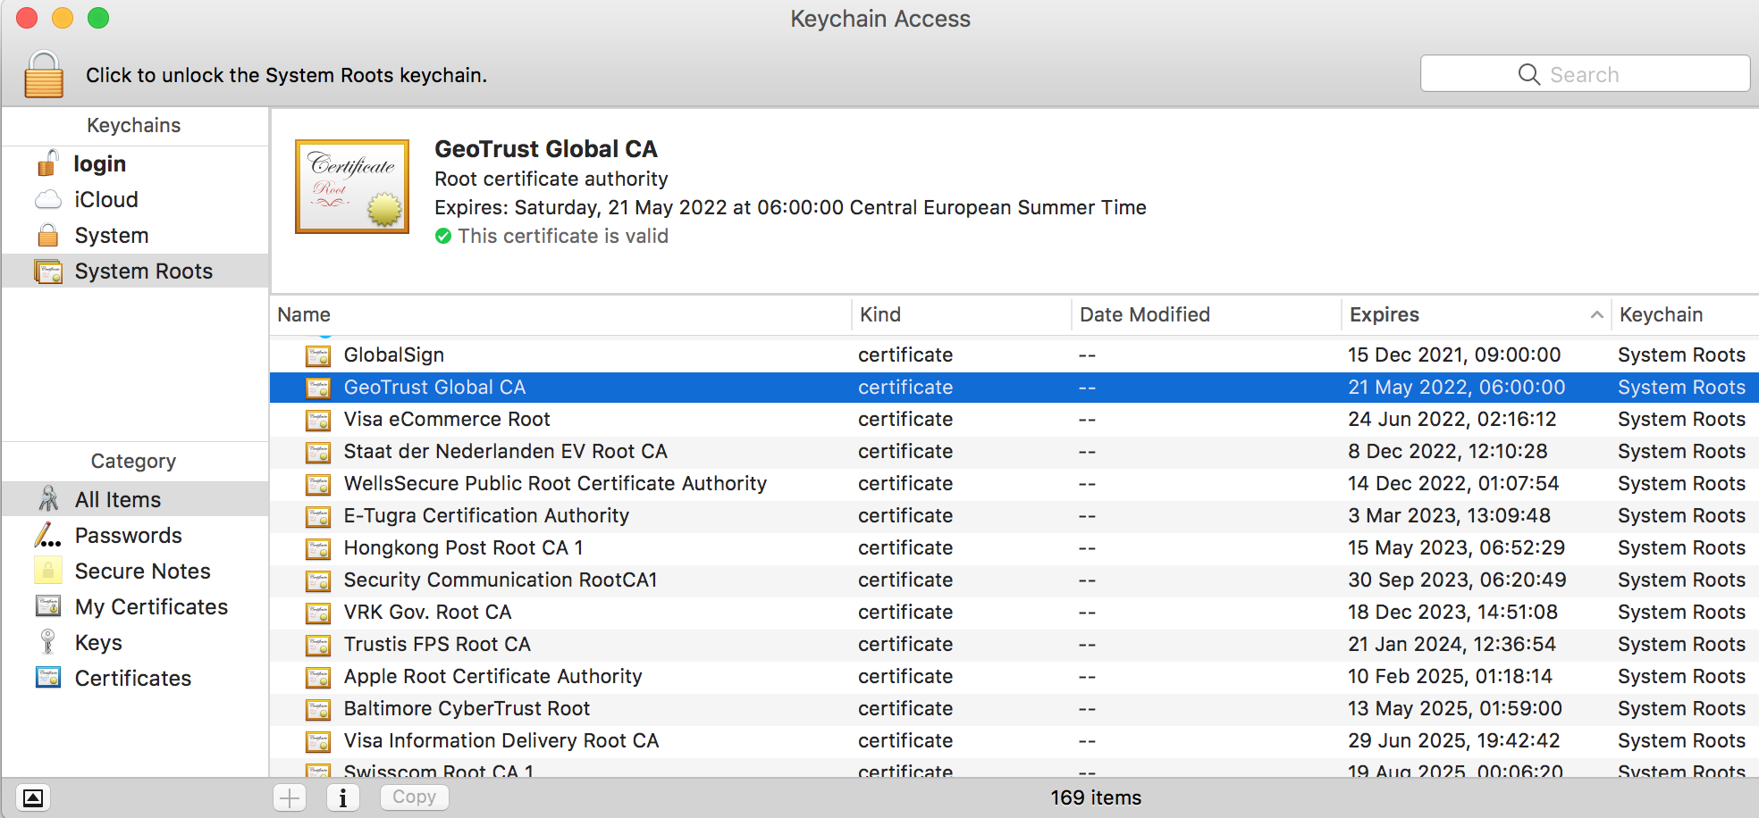Select the System keychain
The image size is (1759, 818).
click(134, 235)
